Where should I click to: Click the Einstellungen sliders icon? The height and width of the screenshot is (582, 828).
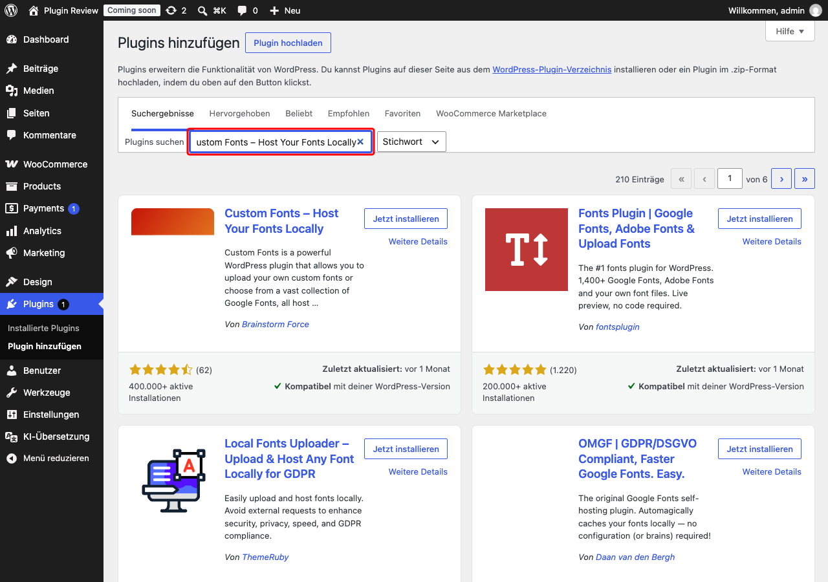click(x=12, y=415)
